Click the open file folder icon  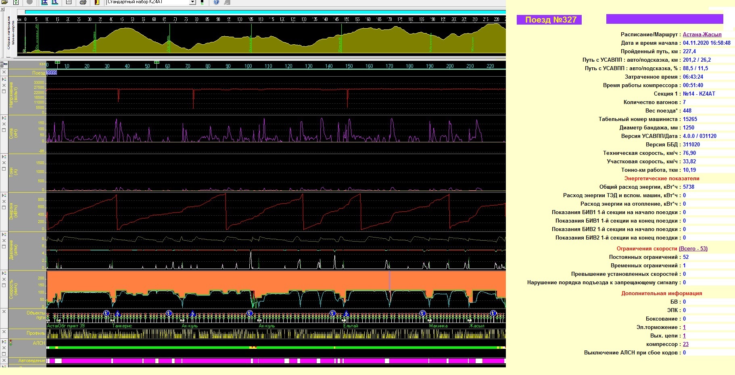[5, 2]
